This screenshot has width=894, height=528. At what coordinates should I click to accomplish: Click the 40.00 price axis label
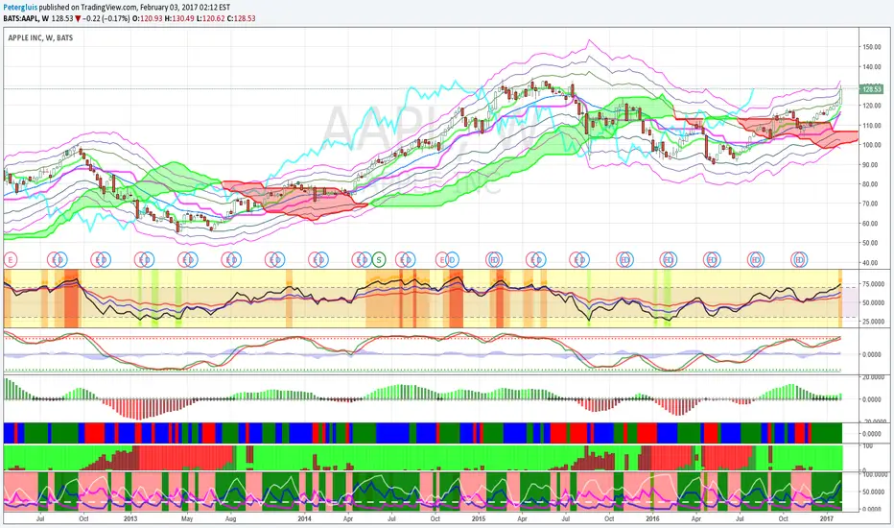click(x=872, y=263)
